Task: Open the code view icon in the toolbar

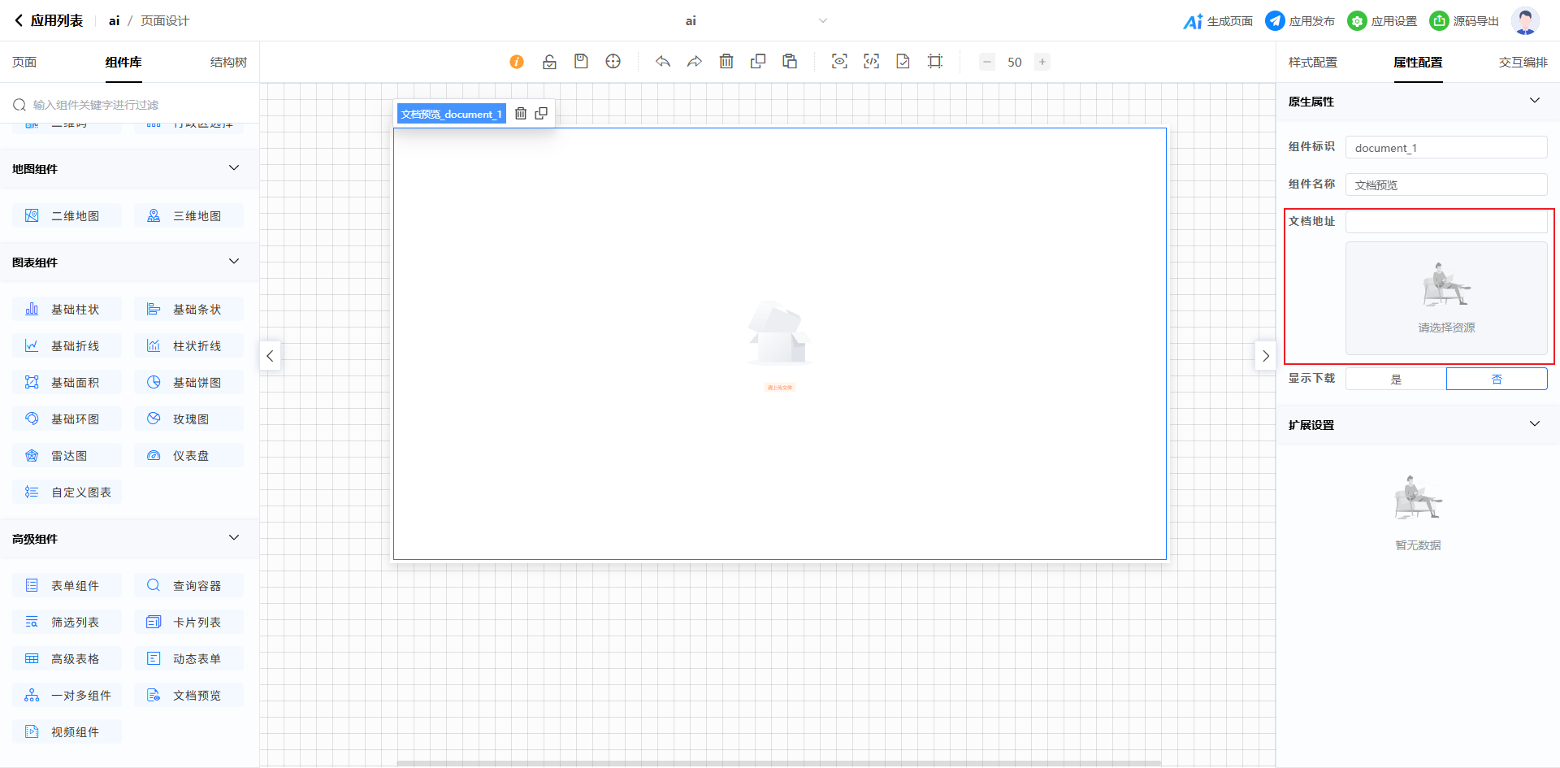Action: point(871,62)
